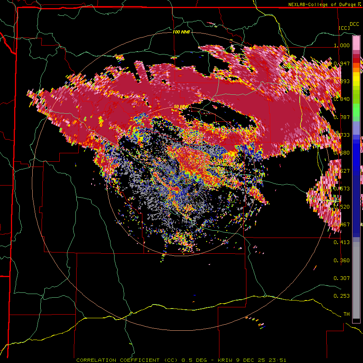Pick the yellow segment of the color bar
This screenshot has width=363, height=363.
[356, 79]
